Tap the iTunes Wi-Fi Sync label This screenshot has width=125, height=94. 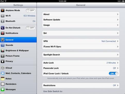pyautogui.click(x=52, y=47)
